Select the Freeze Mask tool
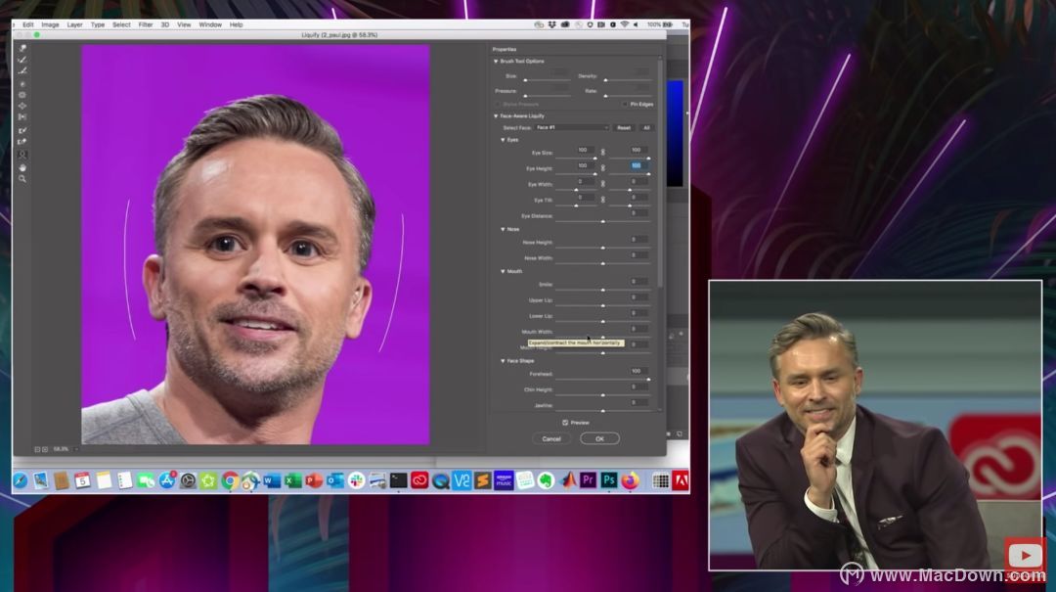Image resolution: width=1056 pixels, height=592 pixels. pyautogui.click(x=22, y=130)
